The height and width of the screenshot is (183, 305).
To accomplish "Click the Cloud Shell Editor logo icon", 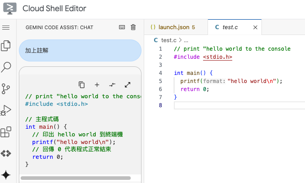I will pyautogui.click(x=10, y=9).
